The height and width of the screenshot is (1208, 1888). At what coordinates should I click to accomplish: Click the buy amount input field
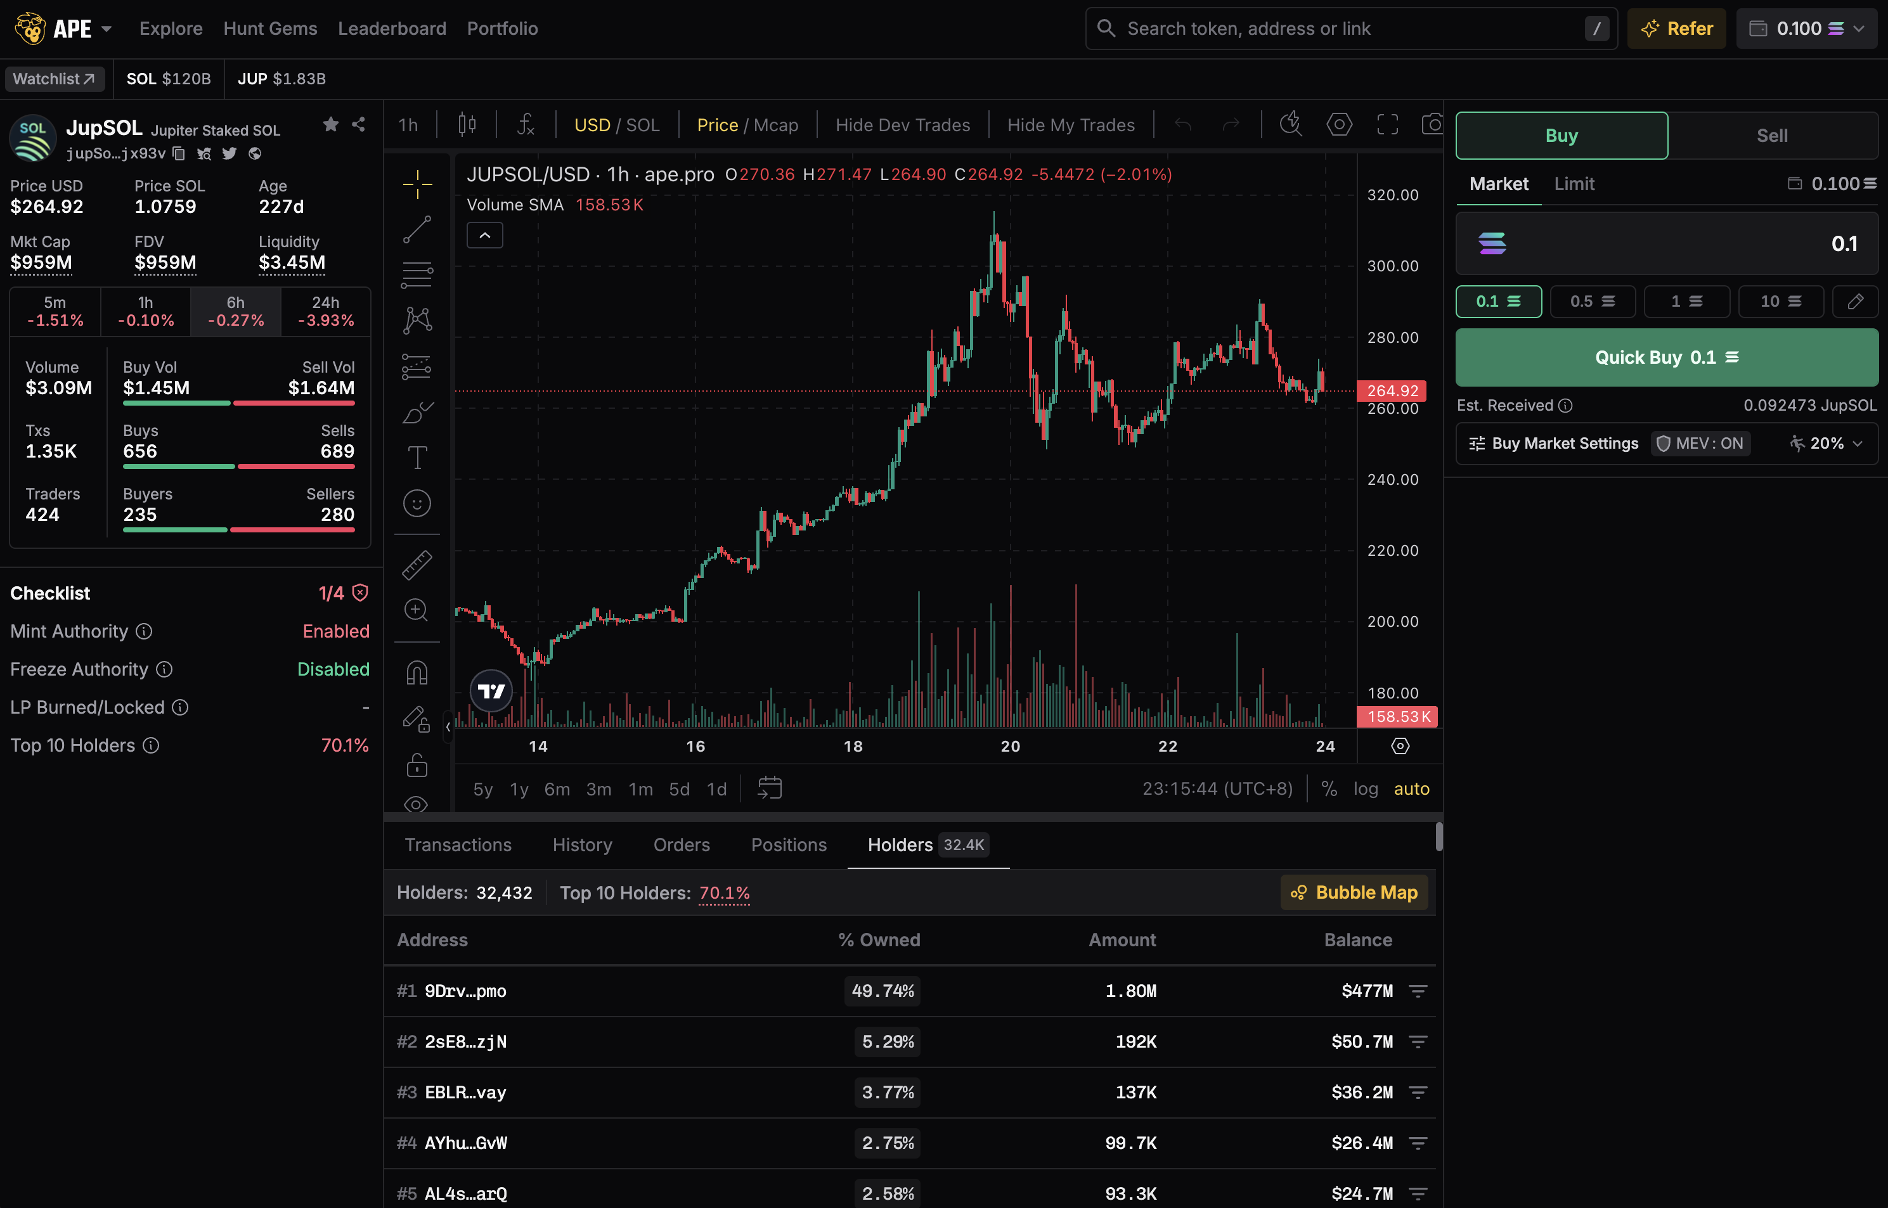tap(1667, 244)
